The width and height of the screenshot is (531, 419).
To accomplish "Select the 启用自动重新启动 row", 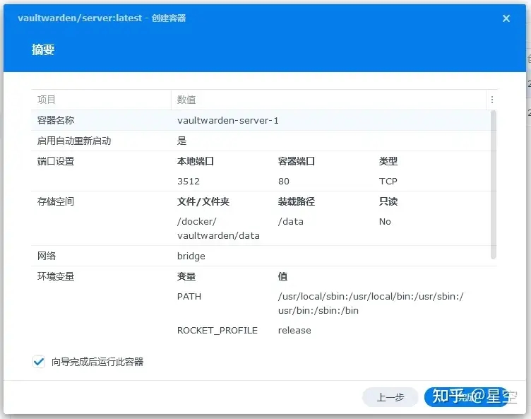I will 74,141.
